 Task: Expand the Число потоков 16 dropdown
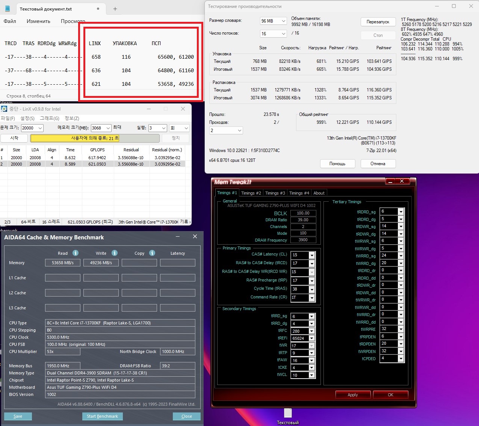click(283, 34)
